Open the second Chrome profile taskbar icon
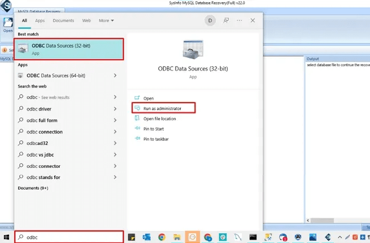The width and height of the screenshot is (370, 243). point(208,237)
